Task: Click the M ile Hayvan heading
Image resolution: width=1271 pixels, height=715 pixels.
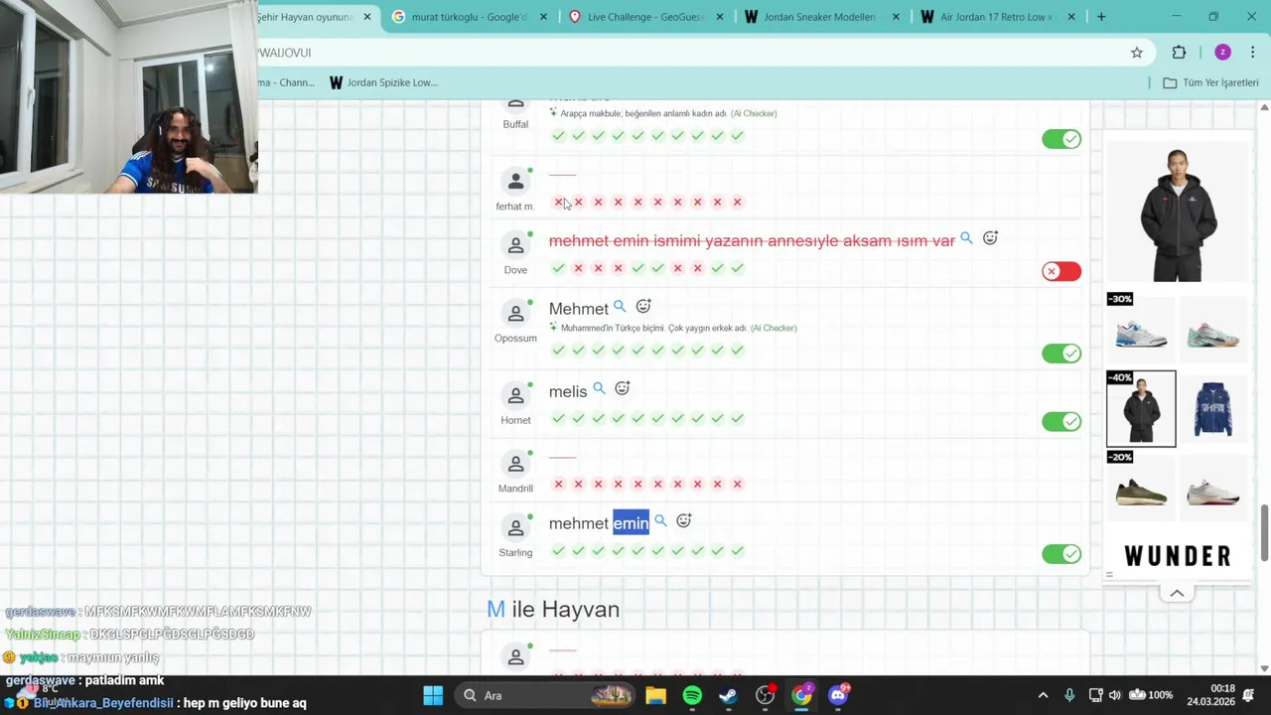Action: 553,610
